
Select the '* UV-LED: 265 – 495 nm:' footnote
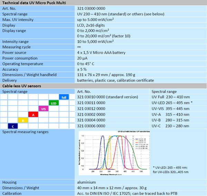pos(170,167)
